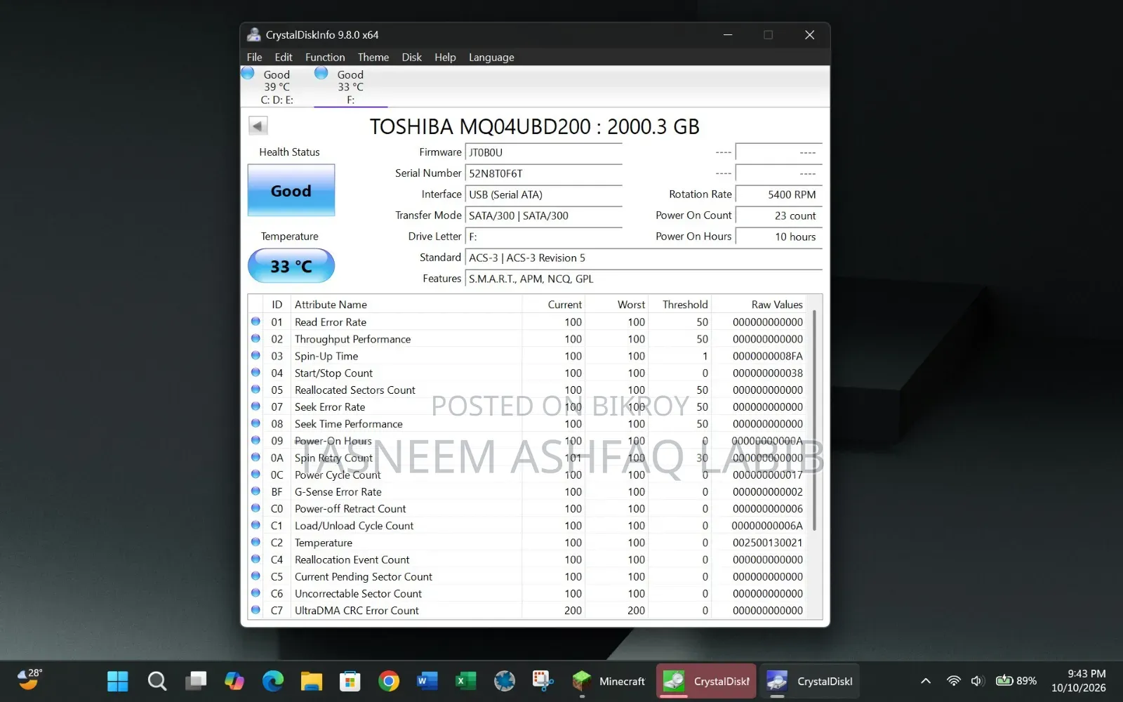Open the Function menu

click(x=325, y=58)
